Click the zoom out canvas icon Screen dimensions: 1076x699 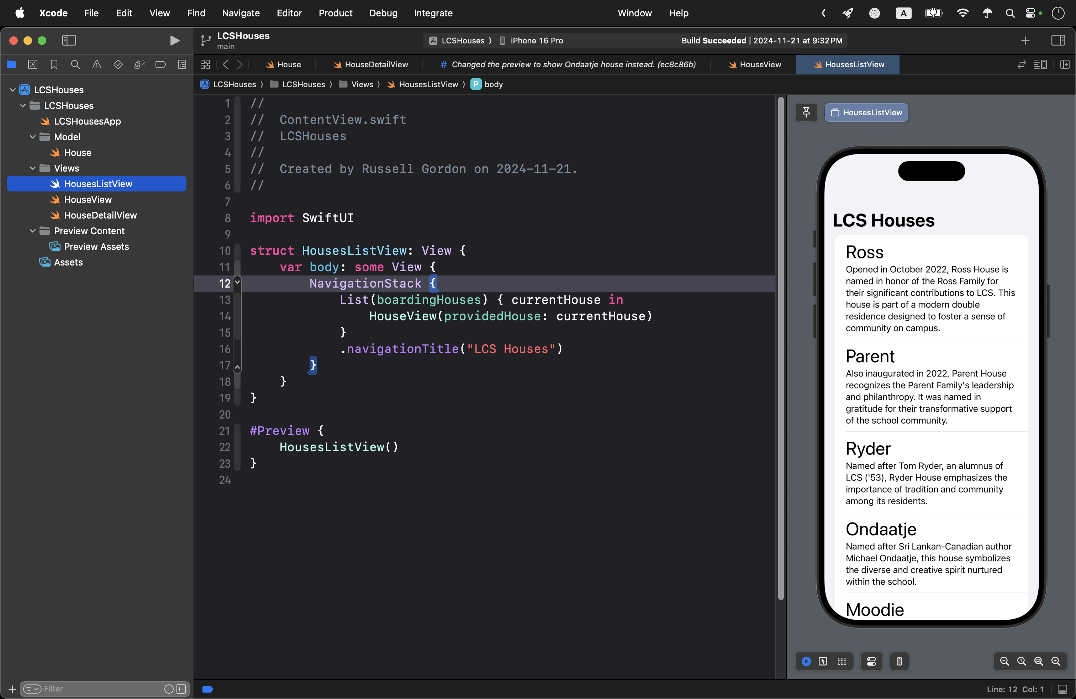point(1004,662)
